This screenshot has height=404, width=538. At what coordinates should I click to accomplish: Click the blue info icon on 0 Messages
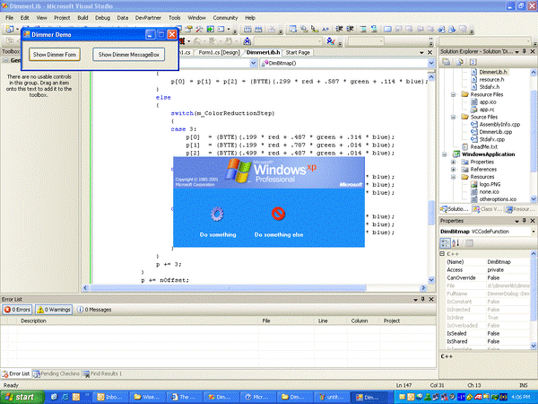[80, 310]
